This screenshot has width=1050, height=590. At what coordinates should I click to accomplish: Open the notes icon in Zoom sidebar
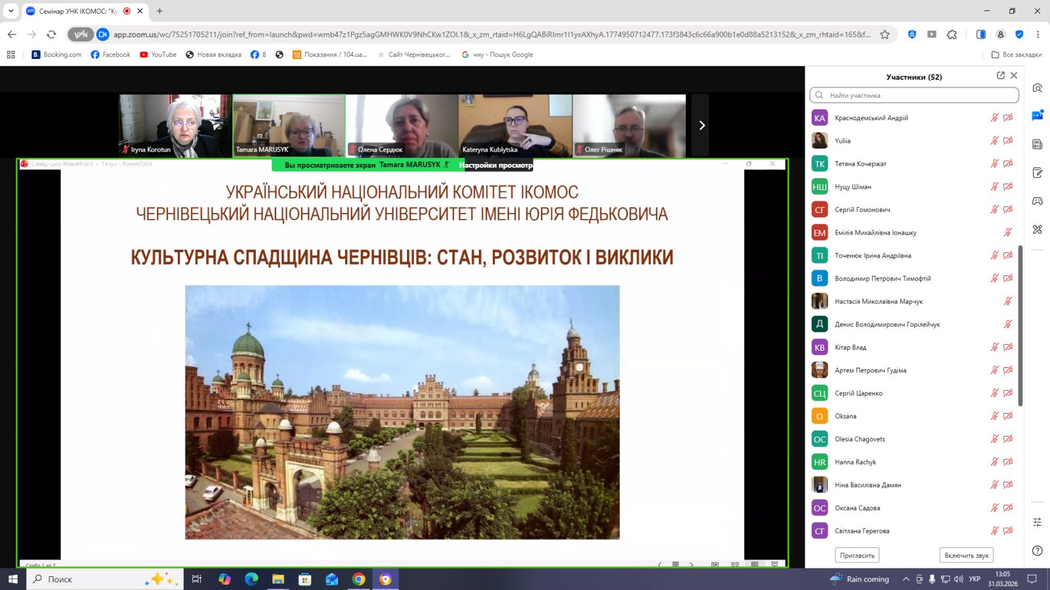coord(1038,172)
